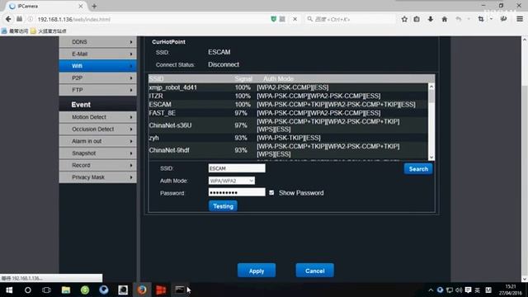This screenshot has height=297, width=528.
Task: Close the IPCamera tab
Action: click(x=81, y=6)
